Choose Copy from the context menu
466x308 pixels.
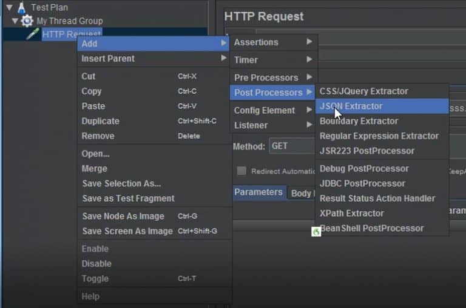pyautogui.click(x=154, y=91)
